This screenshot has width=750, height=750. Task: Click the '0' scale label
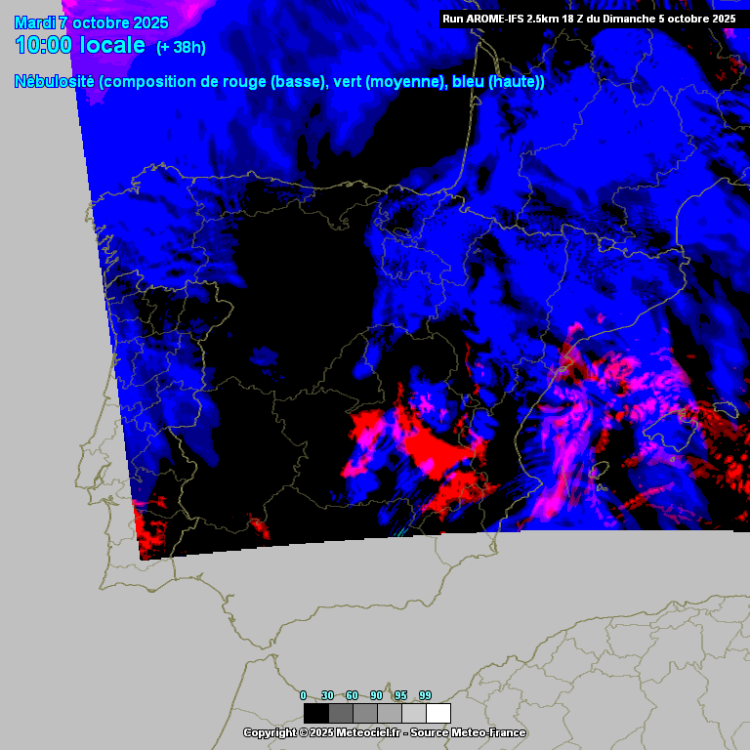(x=304, y=695)
